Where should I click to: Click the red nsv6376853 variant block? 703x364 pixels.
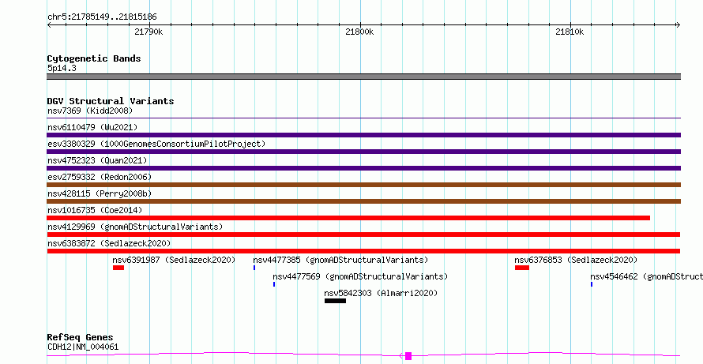click(522, 268)
